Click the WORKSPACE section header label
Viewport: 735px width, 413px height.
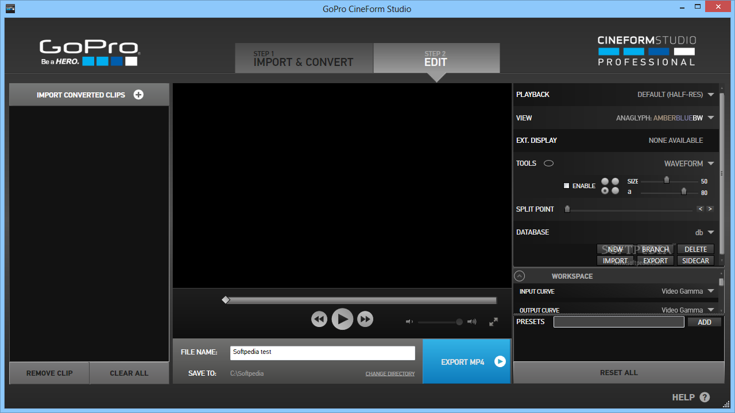572,276
